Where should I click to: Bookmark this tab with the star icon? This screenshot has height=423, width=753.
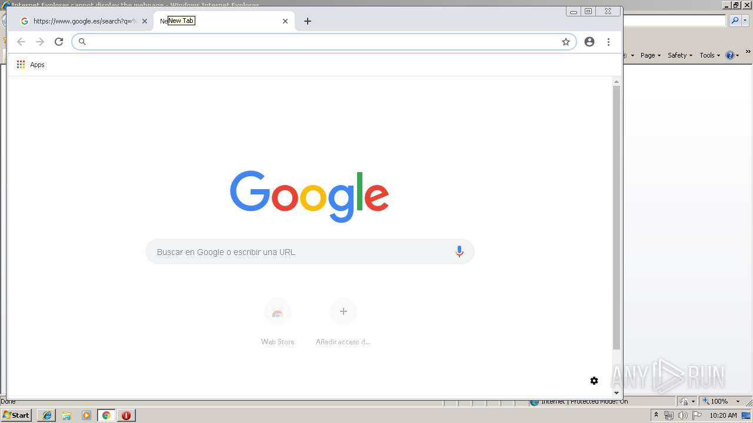click(x=566, y=42)
